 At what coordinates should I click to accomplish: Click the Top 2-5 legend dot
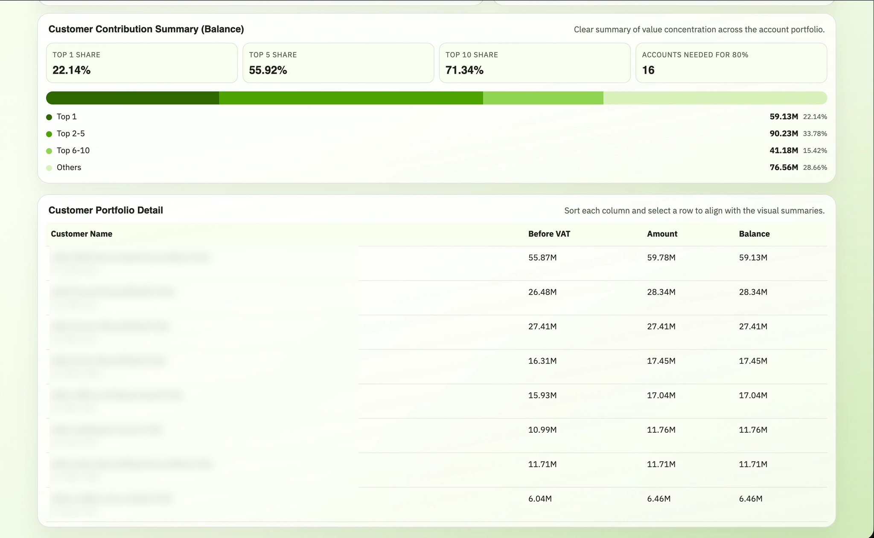click(x=49, y=134)
